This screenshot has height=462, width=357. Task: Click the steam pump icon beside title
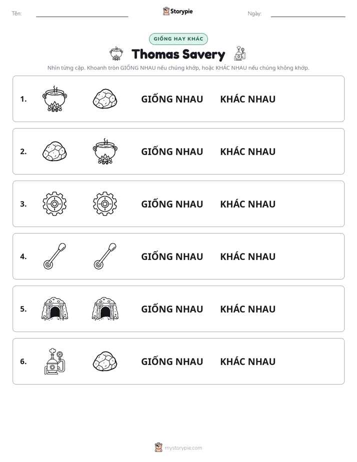(240, 53)
